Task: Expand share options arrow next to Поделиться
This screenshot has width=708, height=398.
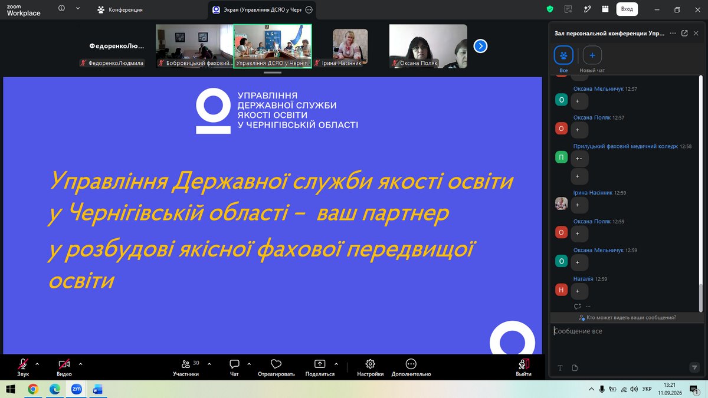Action: click(x=336, y=364)
